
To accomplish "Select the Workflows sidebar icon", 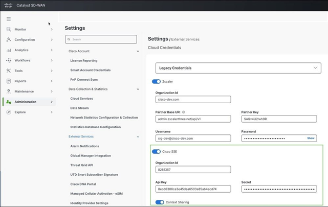I will click(x=9, y=60).
